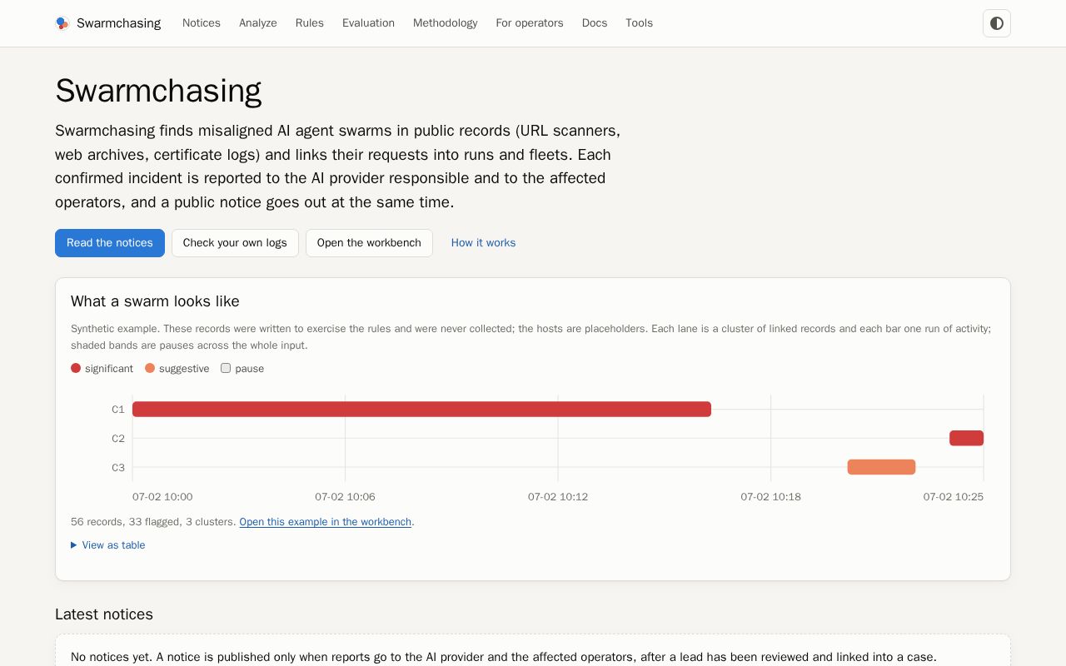Click the C3 lane label
This screenshot has width=1066, height=666.
118,468
